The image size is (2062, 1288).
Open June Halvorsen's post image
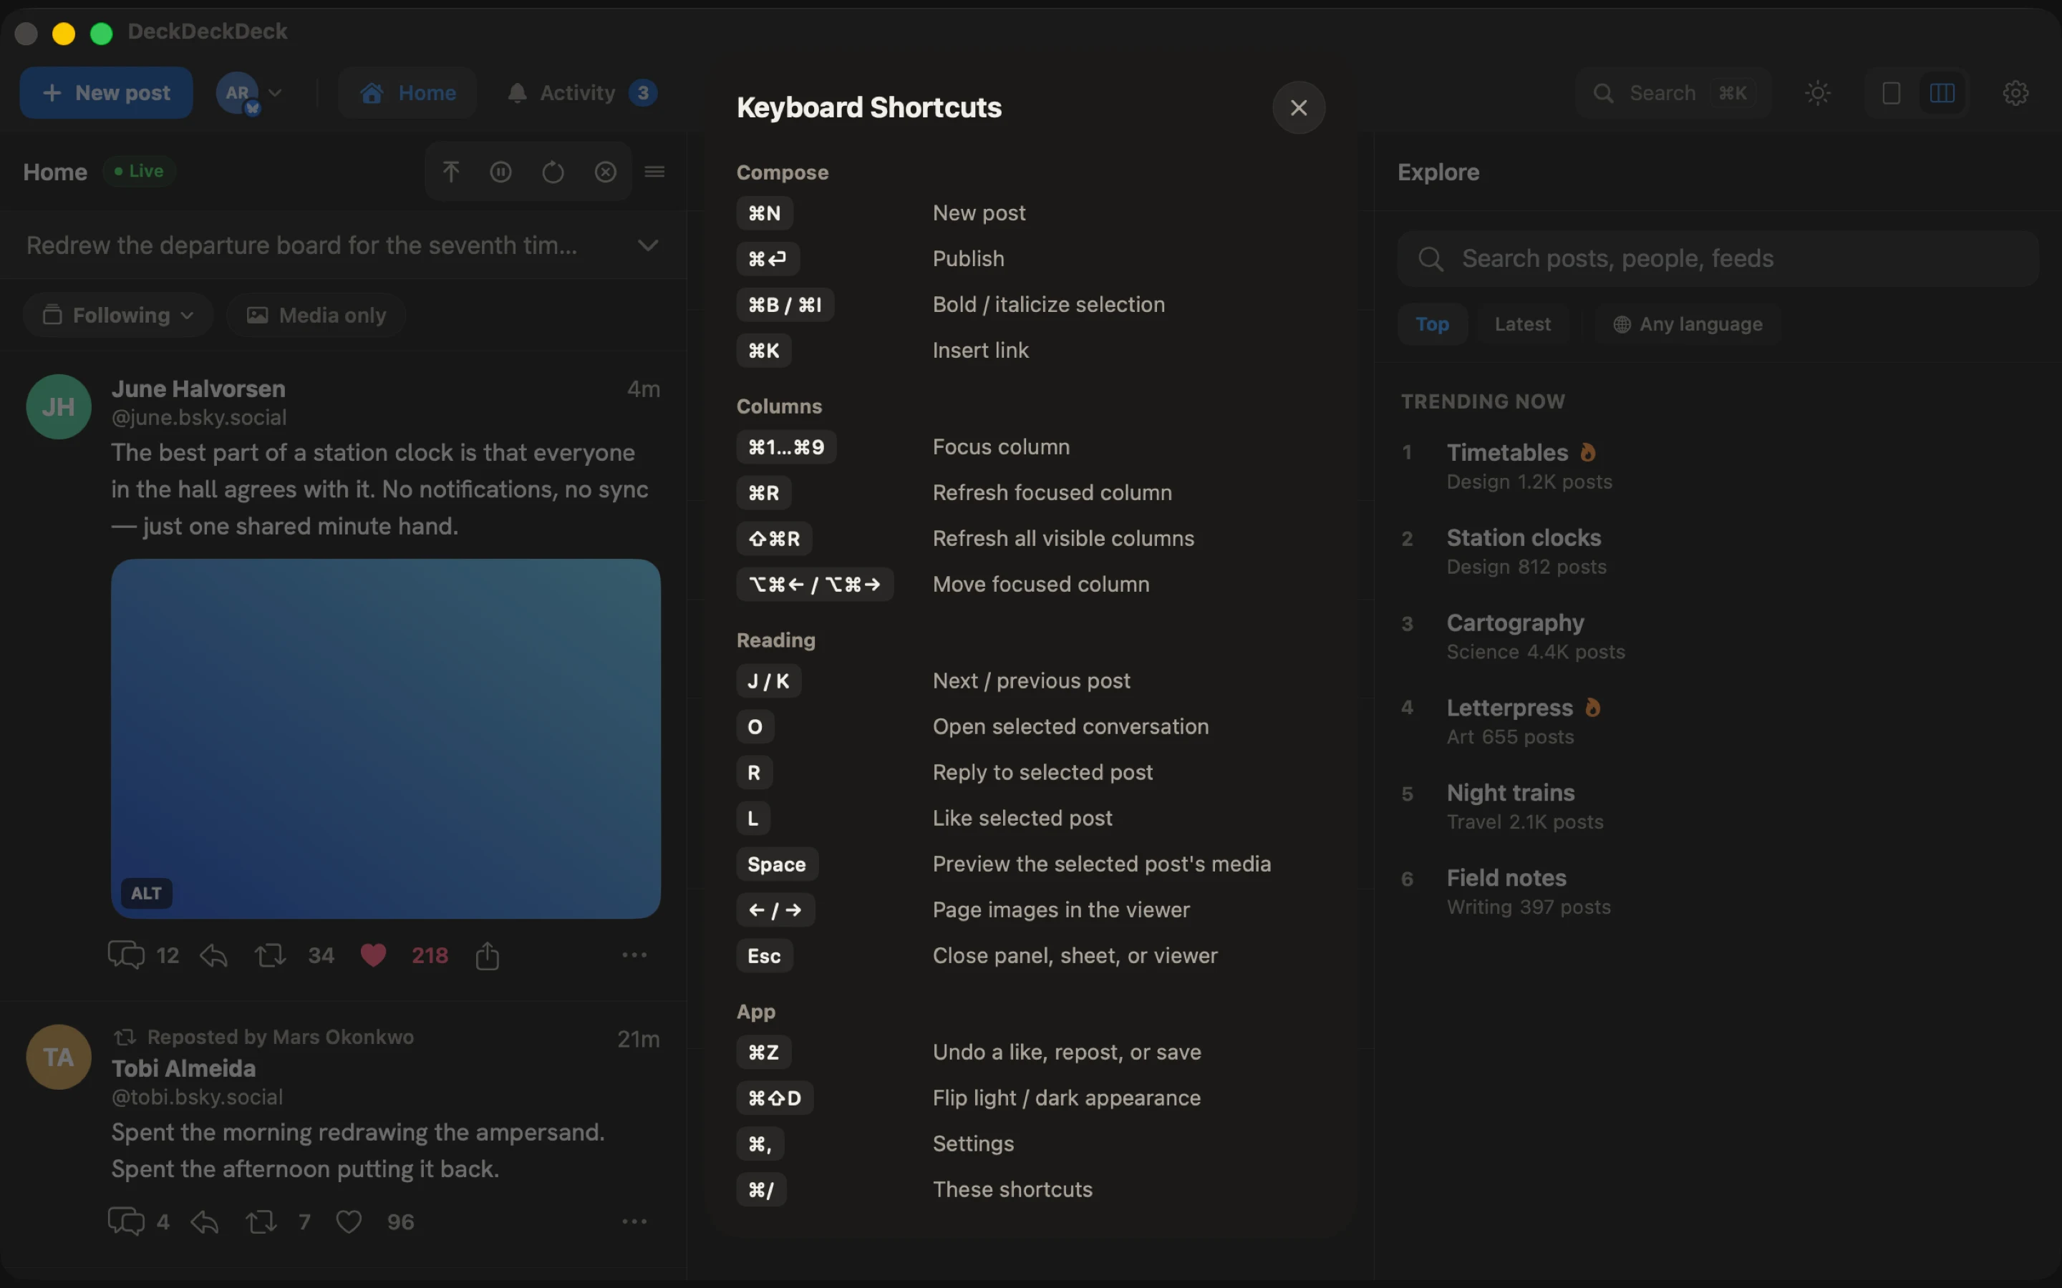386,738
